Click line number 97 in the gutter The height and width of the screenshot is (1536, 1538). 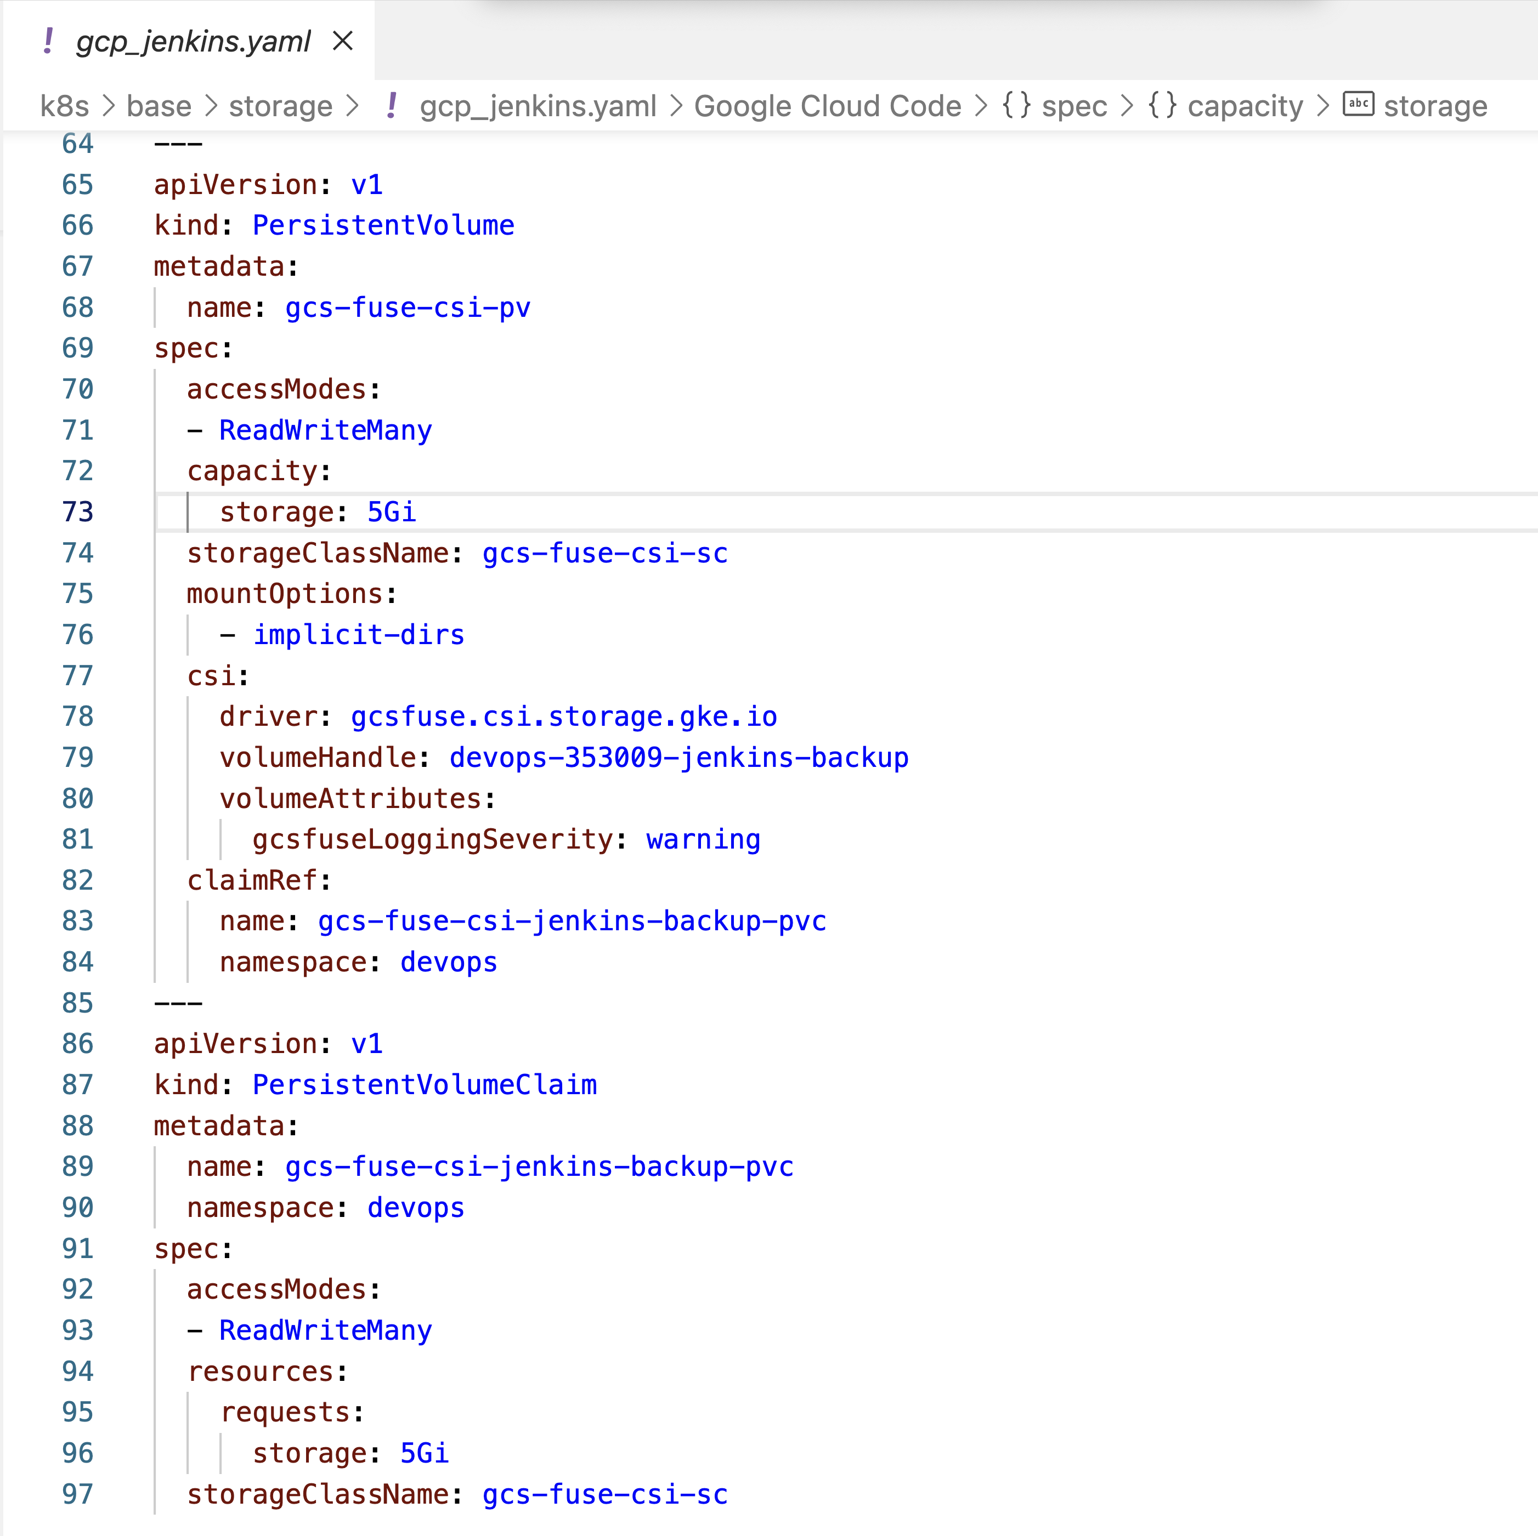pos(77,1494)
